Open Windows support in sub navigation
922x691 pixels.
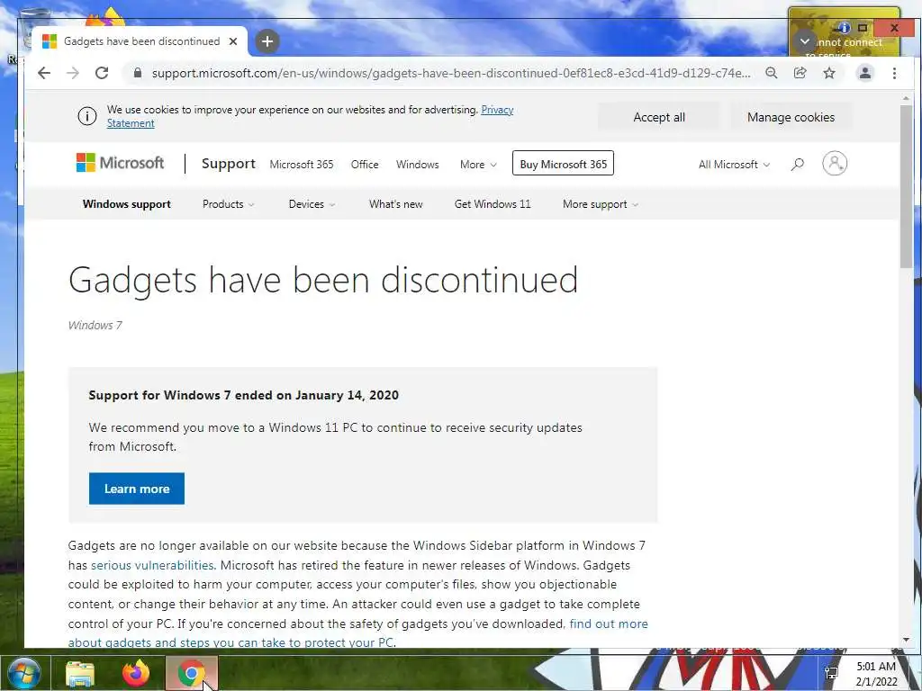pyautogui.click(x=126, y=204)
